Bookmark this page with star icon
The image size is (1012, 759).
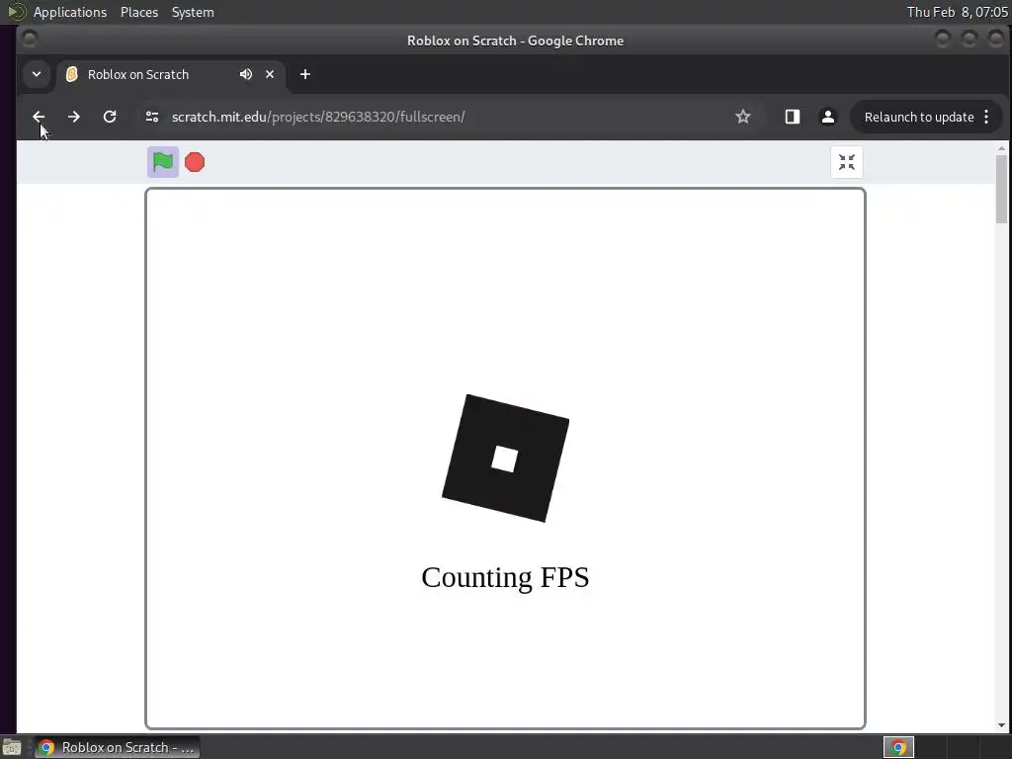click(743, 117)
